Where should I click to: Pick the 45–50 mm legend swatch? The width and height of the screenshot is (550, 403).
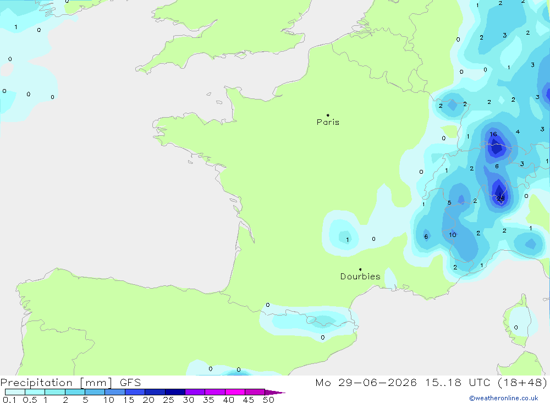255,392
